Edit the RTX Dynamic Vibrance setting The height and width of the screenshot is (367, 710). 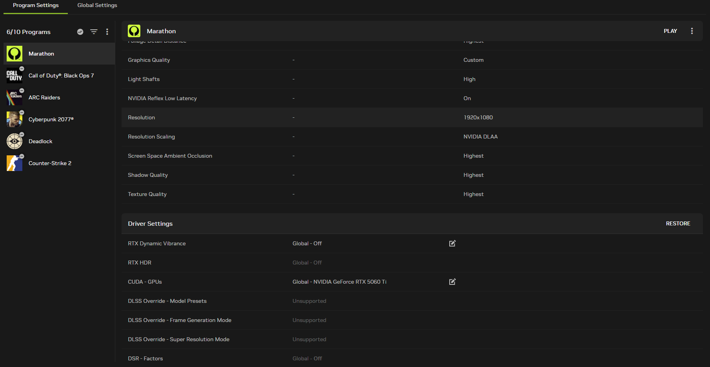(452, 243)
